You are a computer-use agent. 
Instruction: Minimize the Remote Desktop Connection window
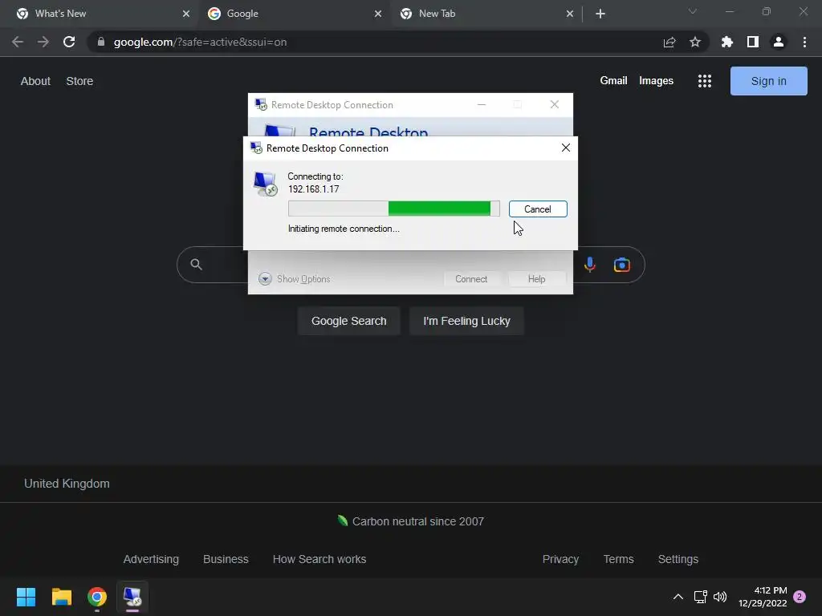482,105
